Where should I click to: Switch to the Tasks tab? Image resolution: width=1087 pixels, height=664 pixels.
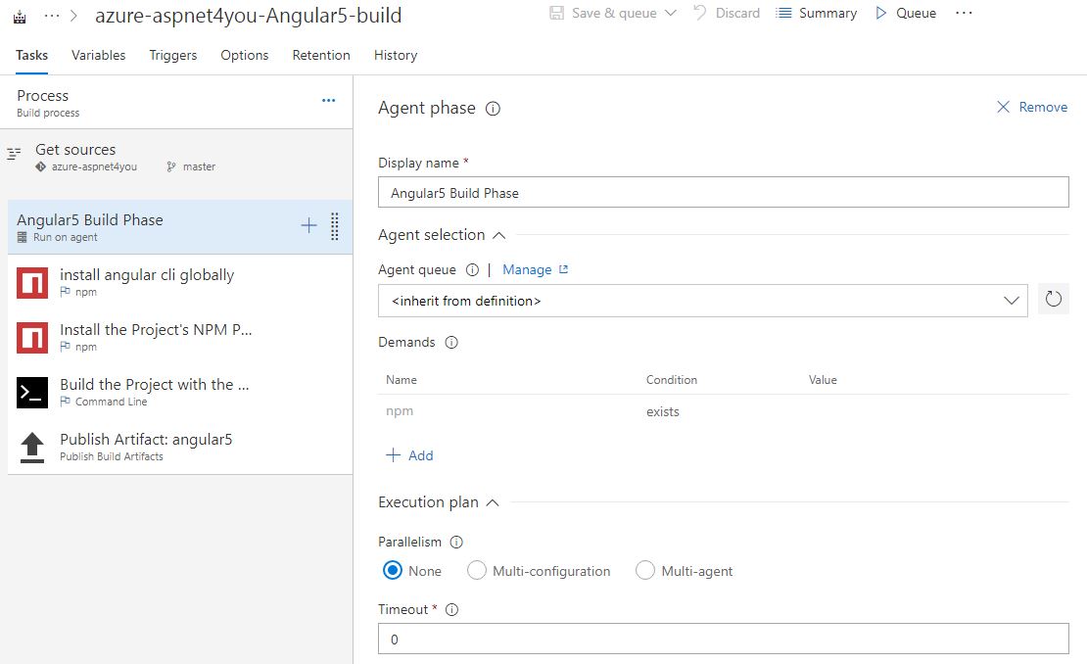[x=32, y=56]
